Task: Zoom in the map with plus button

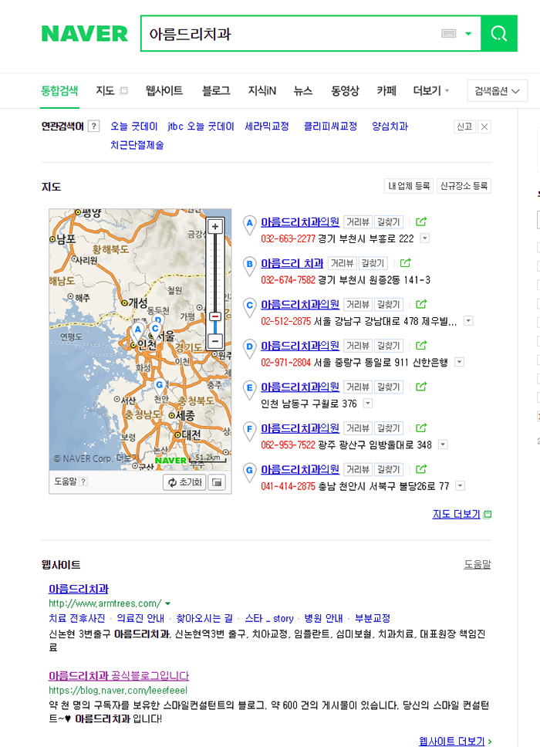Action: point(215,227)
